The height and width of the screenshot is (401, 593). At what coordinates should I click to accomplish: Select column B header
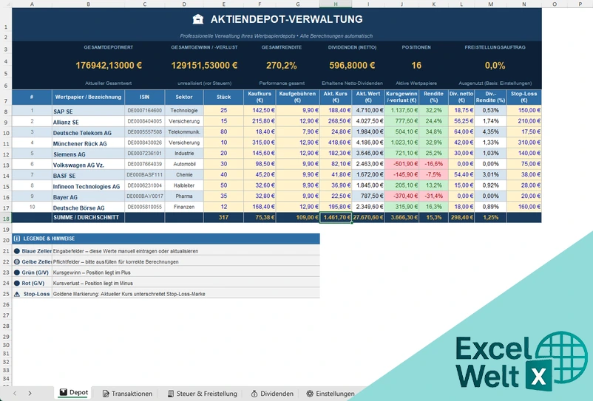[88, 4]
